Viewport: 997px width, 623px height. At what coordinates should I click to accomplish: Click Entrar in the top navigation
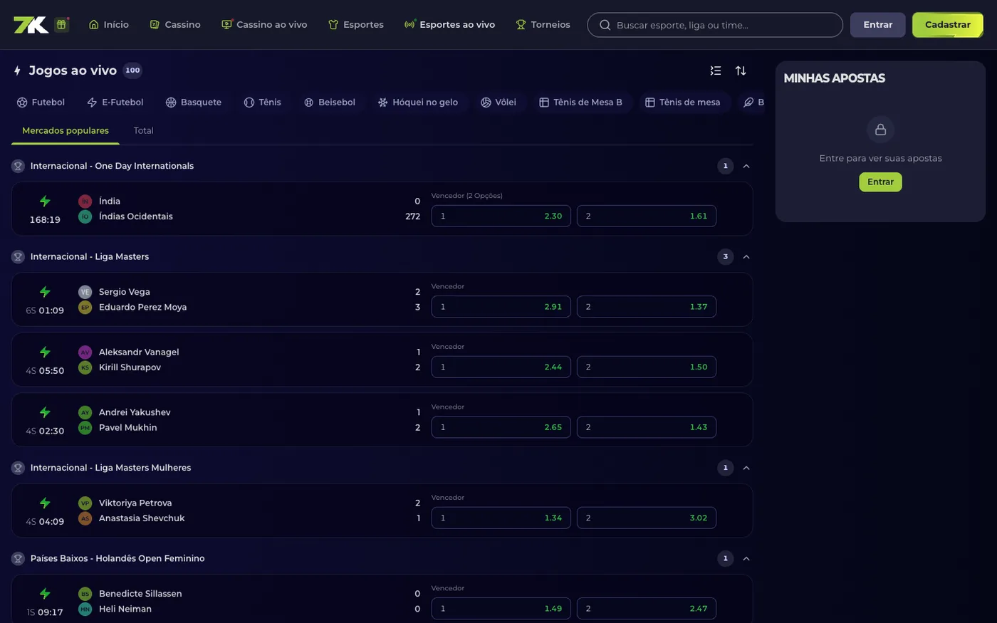(878, 25)
